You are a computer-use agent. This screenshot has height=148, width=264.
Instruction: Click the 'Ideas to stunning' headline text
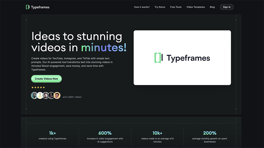77,36
